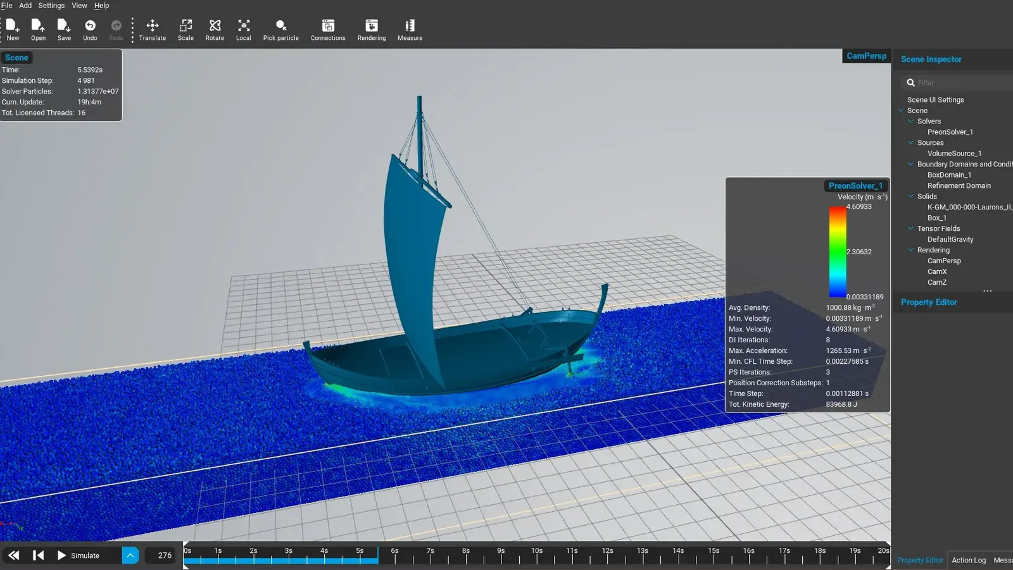Collapse the Solvers tree group
The width and height of the screenshot is (1013, 570).
click(911, 121)
